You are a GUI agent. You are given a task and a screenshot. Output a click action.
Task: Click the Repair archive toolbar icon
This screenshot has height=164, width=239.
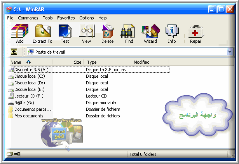(196, 31)
